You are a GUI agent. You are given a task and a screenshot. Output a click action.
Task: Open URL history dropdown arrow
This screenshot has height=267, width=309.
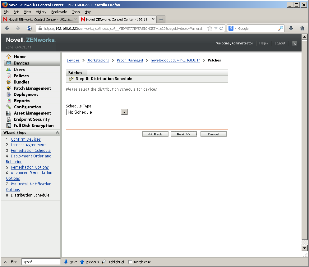216,28
